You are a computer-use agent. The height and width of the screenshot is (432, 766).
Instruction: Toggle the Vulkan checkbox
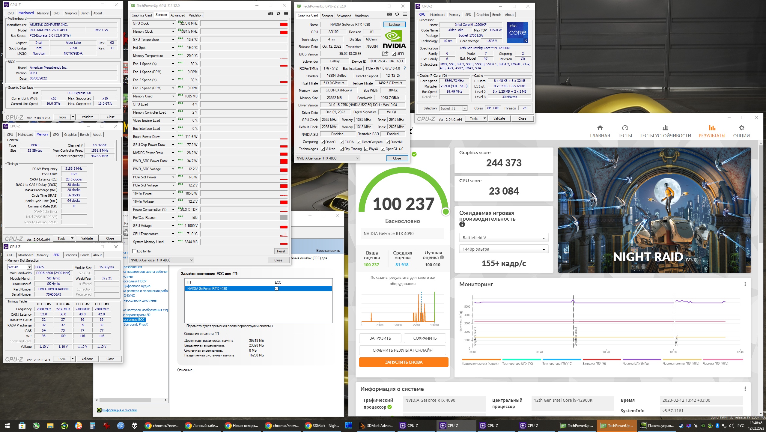(x=323, y=149)
